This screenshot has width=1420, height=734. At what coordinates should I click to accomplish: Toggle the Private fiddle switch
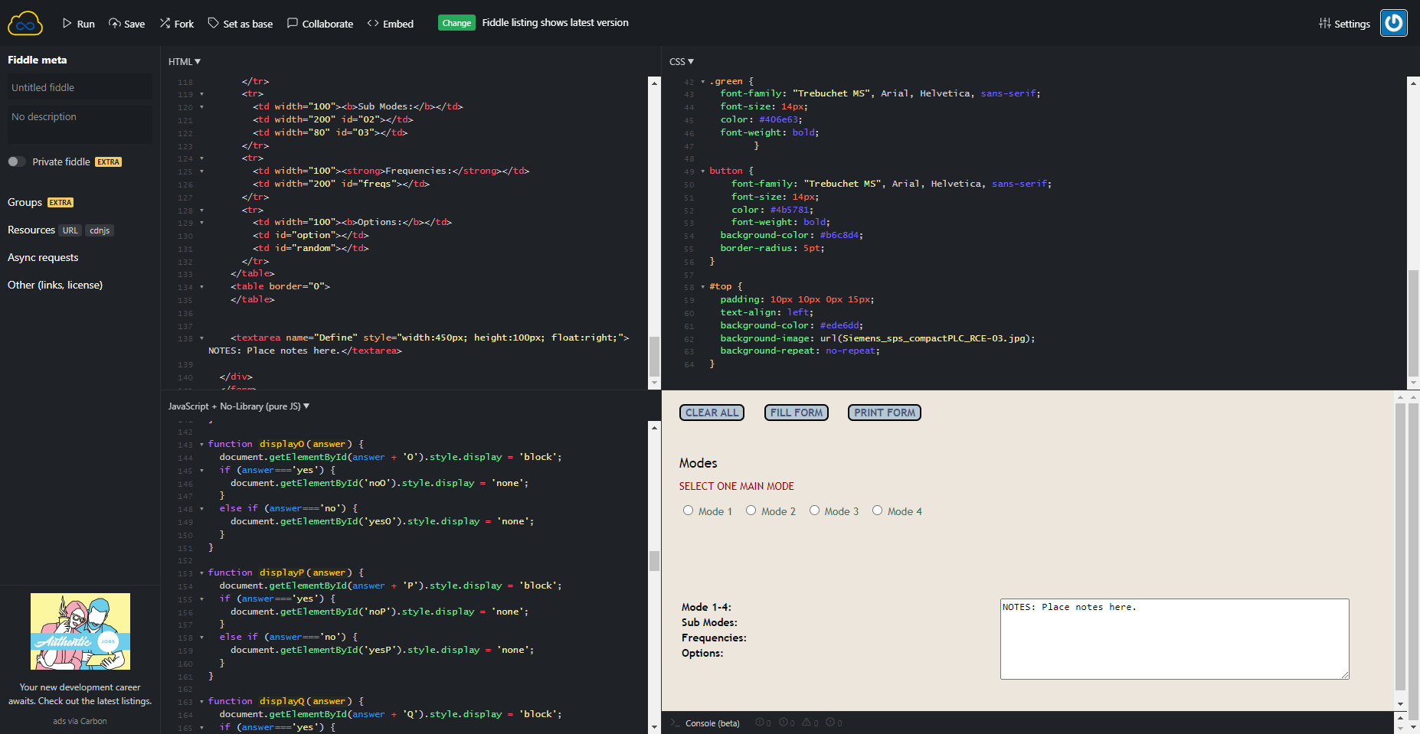(x=17, y=161)
